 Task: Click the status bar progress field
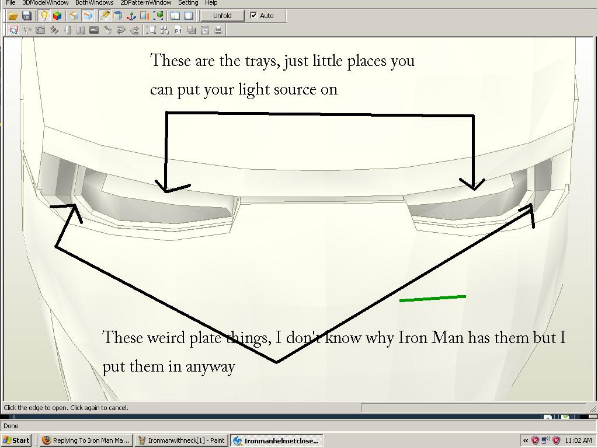point(473,408)
